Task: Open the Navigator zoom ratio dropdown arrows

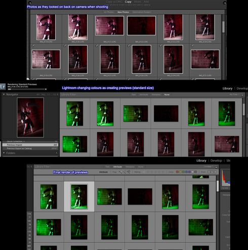Action: [57, 94]
